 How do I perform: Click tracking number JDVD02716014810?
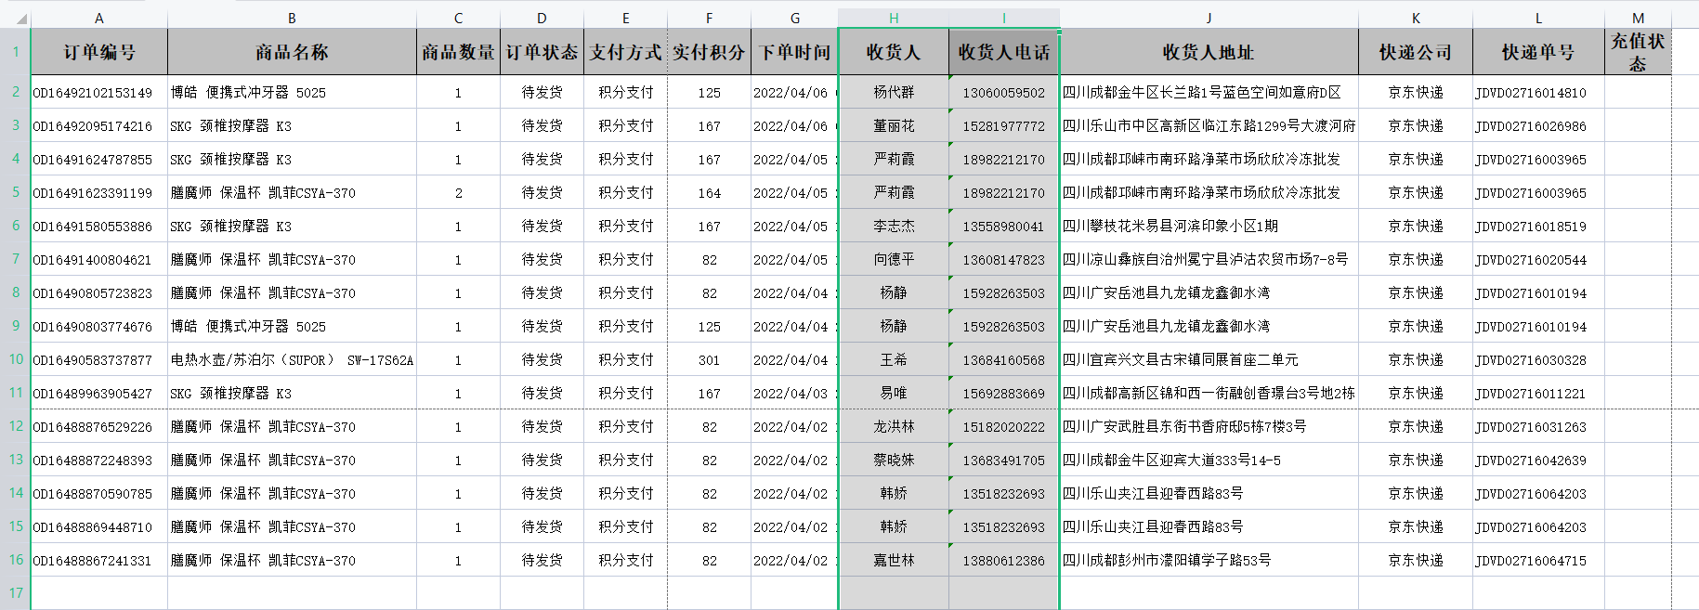click(x=1538, y=92)
